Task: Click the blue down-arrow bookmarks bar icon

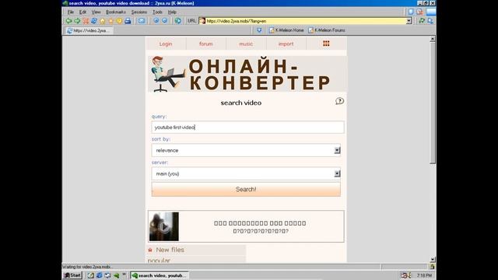Action: coord(259,30)
